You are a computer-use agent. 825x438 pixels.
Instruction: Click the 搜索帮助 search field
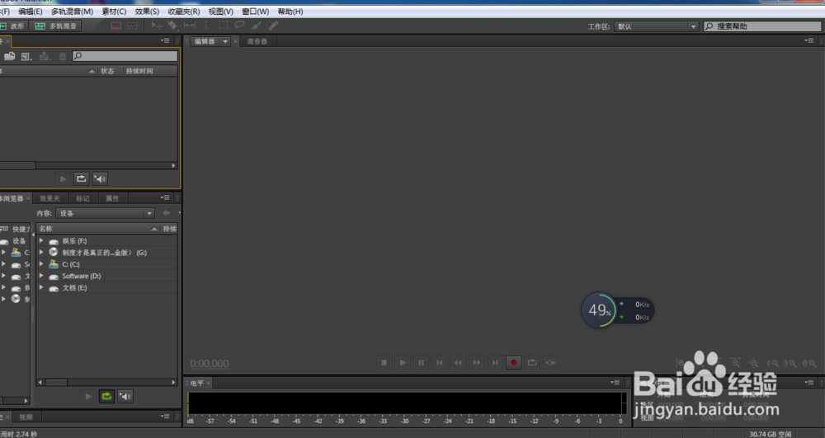pos(762,26)
